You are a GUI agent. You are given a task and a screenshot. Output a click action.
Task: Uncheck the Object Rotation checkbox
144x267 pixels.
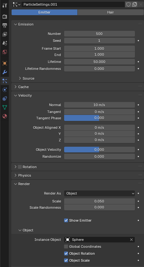click(x=66, y=253)
